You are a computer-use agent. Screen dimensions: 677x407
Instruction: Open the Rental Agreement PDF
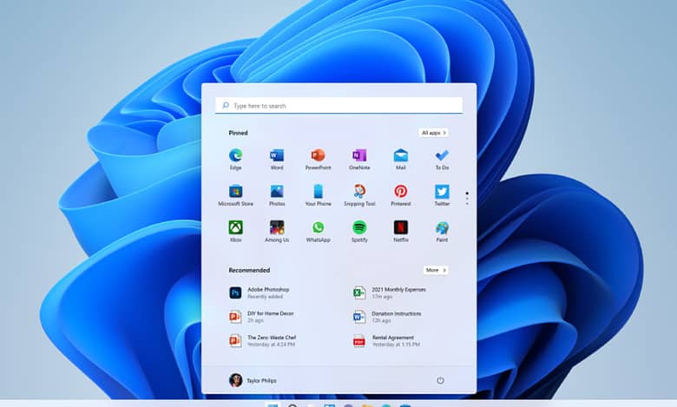pyautogui.click(x=386, y=340)
